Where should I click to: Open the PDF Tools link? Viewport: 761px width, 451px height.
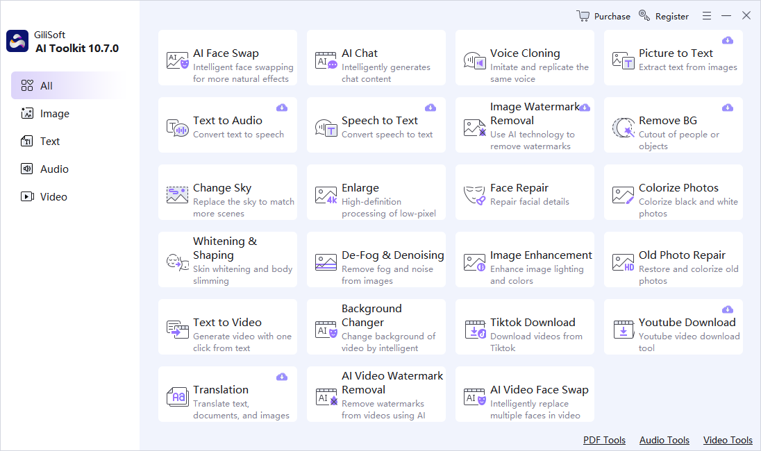pos(604,440)
